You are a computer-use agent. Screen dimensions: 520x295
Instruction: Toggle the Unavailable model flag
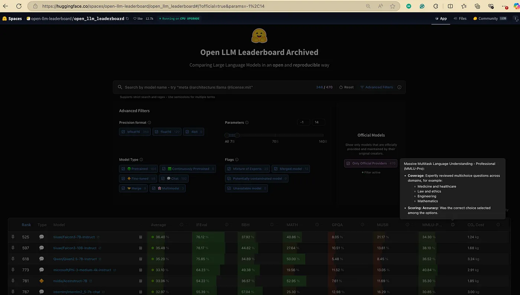pos(246,188)
